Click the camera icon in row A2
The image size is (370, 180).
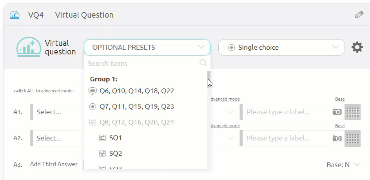[337, 138]
